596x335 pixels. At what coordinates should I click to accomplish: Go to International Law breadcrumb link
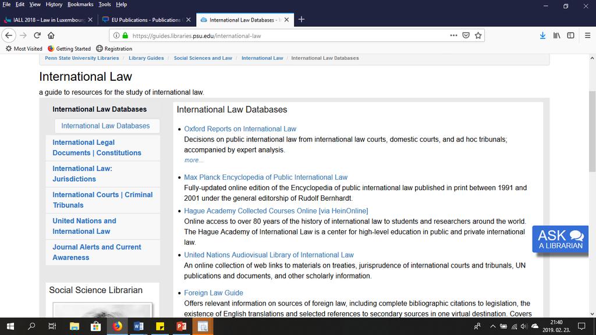point(262,58)
